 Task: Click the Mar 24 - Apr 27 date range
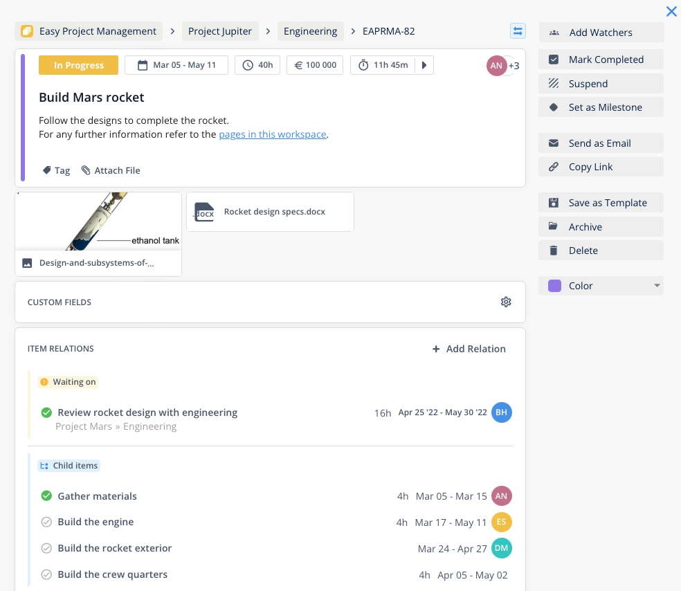pos(452,549)
